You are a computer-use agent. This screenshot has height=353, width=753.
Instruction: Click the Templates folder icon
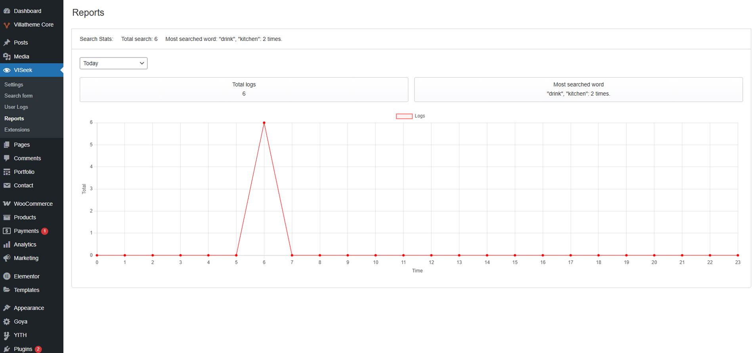7,290
